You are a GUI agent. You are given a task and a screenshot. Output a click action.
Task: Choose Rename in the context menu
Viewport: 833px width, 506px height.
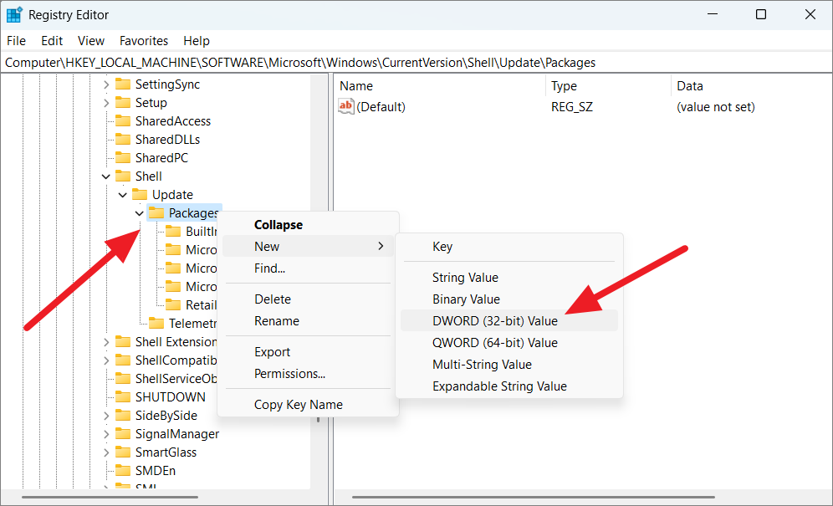click(x=308, y=321)
